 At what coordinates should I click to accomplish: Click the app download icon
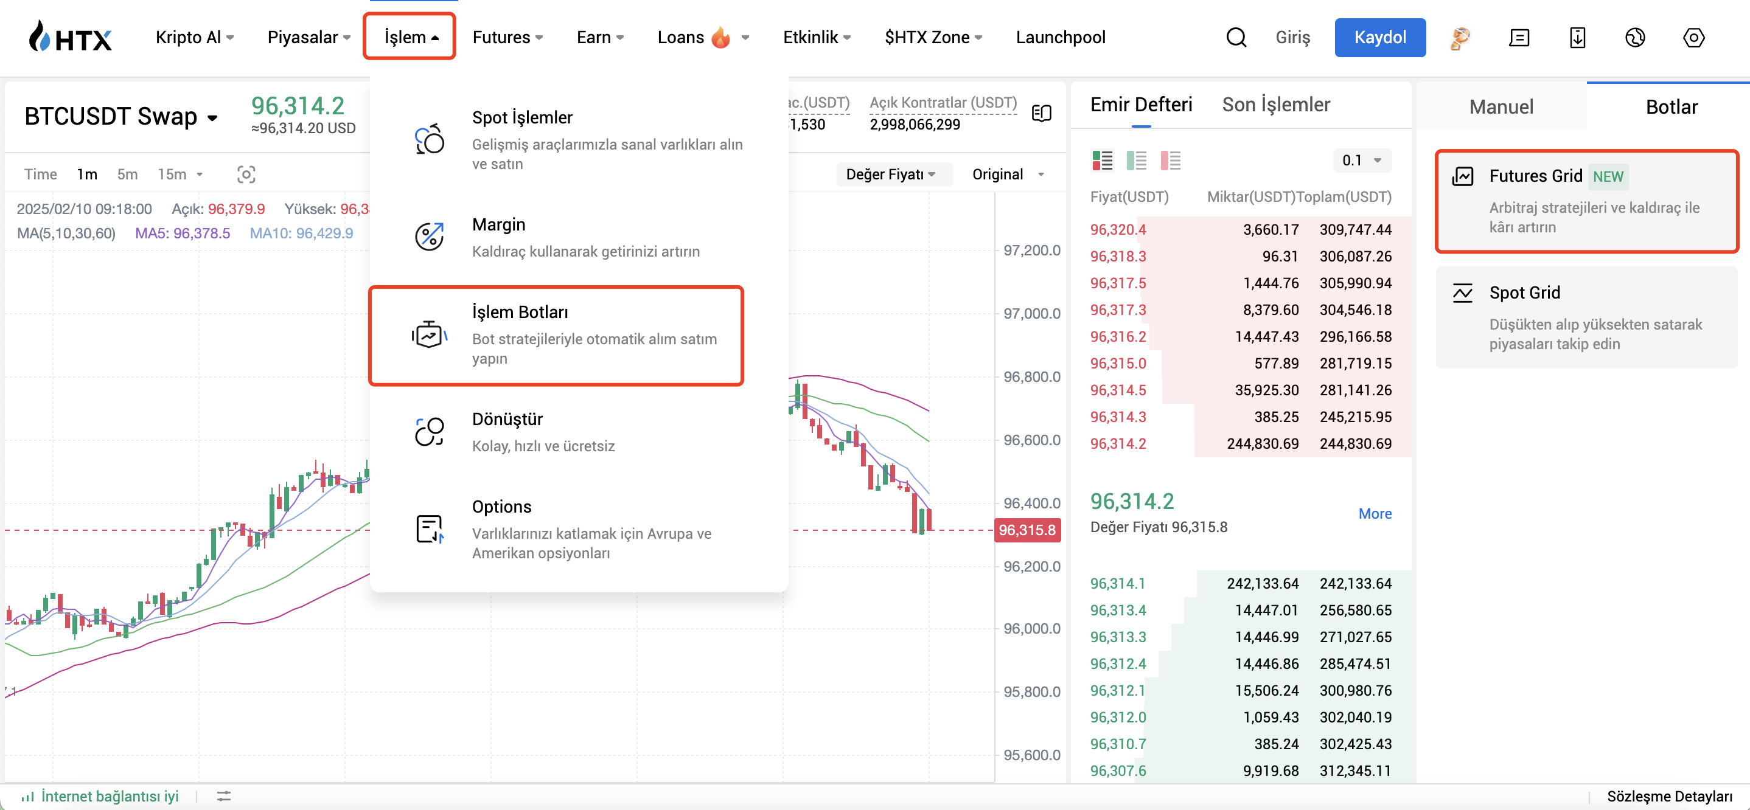tap(1577, 38)
